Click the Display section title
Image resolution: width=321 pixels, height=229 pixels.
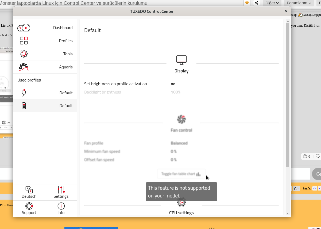[x=181, y=71]
